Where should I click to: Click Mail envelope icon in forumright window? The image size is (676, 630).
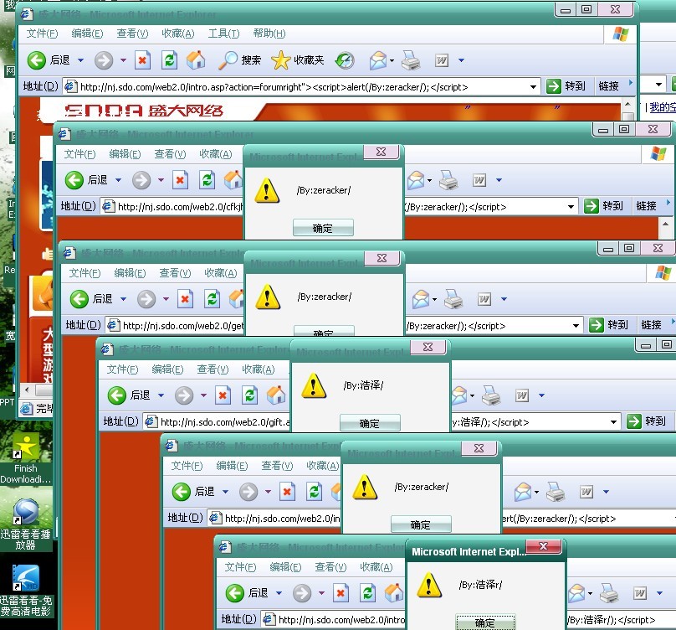[x=378, y=60]
